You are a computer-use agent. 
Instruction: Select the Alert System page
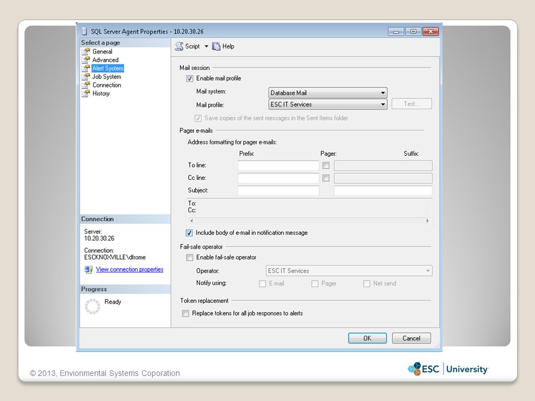pyautogui.click(x=108, y=68)
